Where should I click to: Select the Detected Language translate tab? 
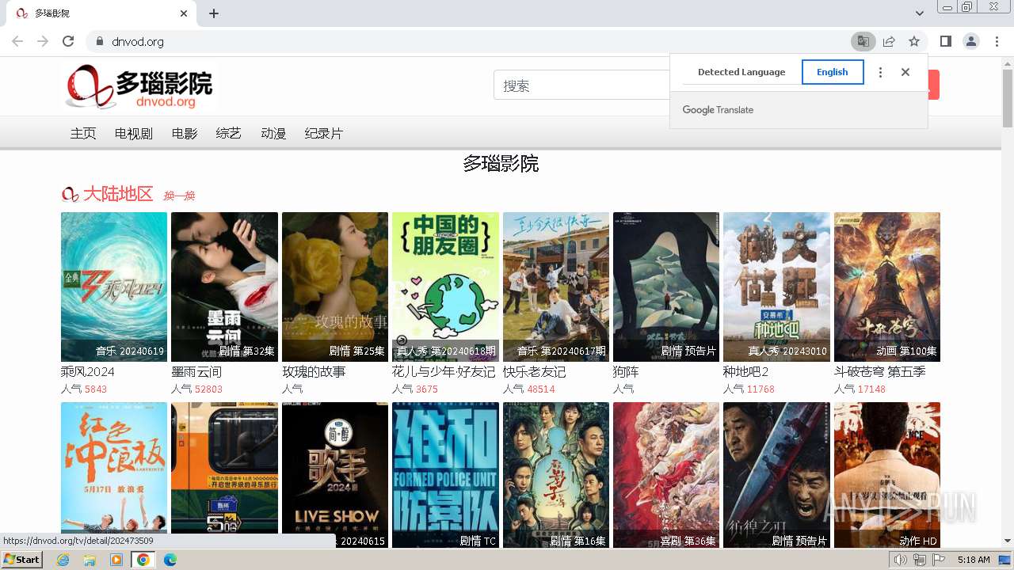coord(741,72)
